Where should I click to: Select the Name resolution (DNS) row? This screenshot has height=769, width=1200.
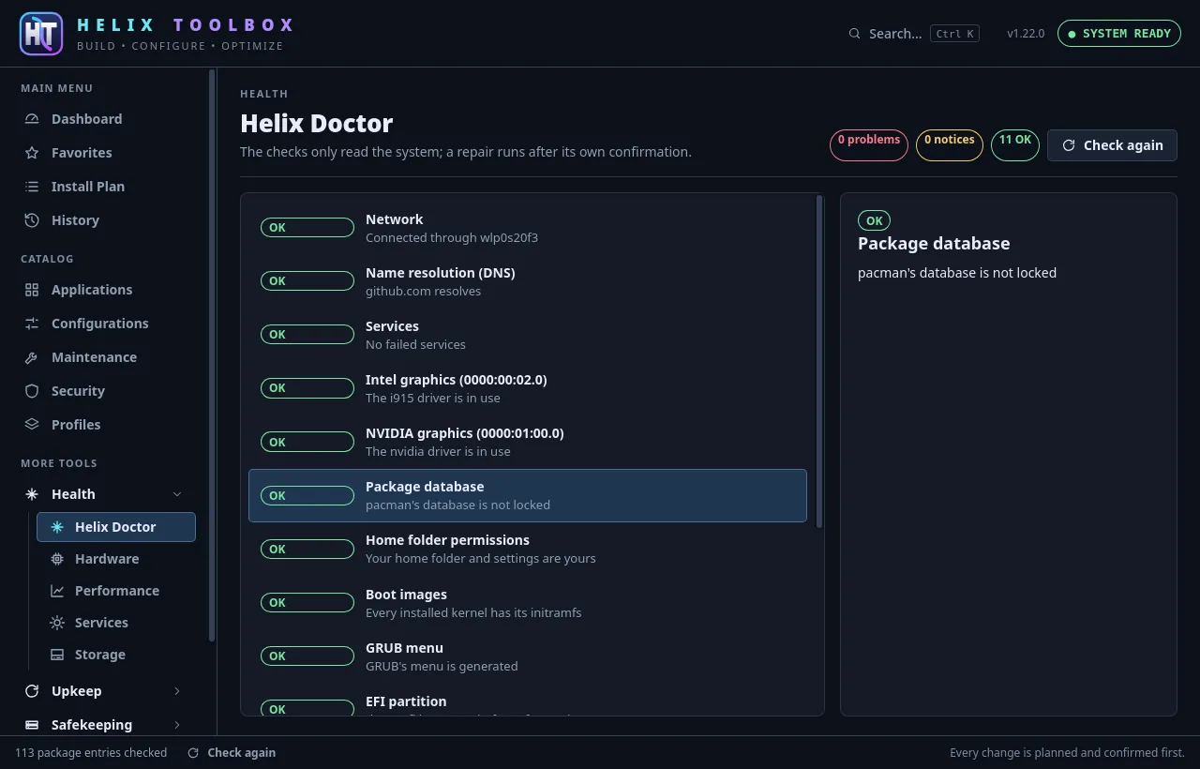pyautogui.click(x=528, y=281)
